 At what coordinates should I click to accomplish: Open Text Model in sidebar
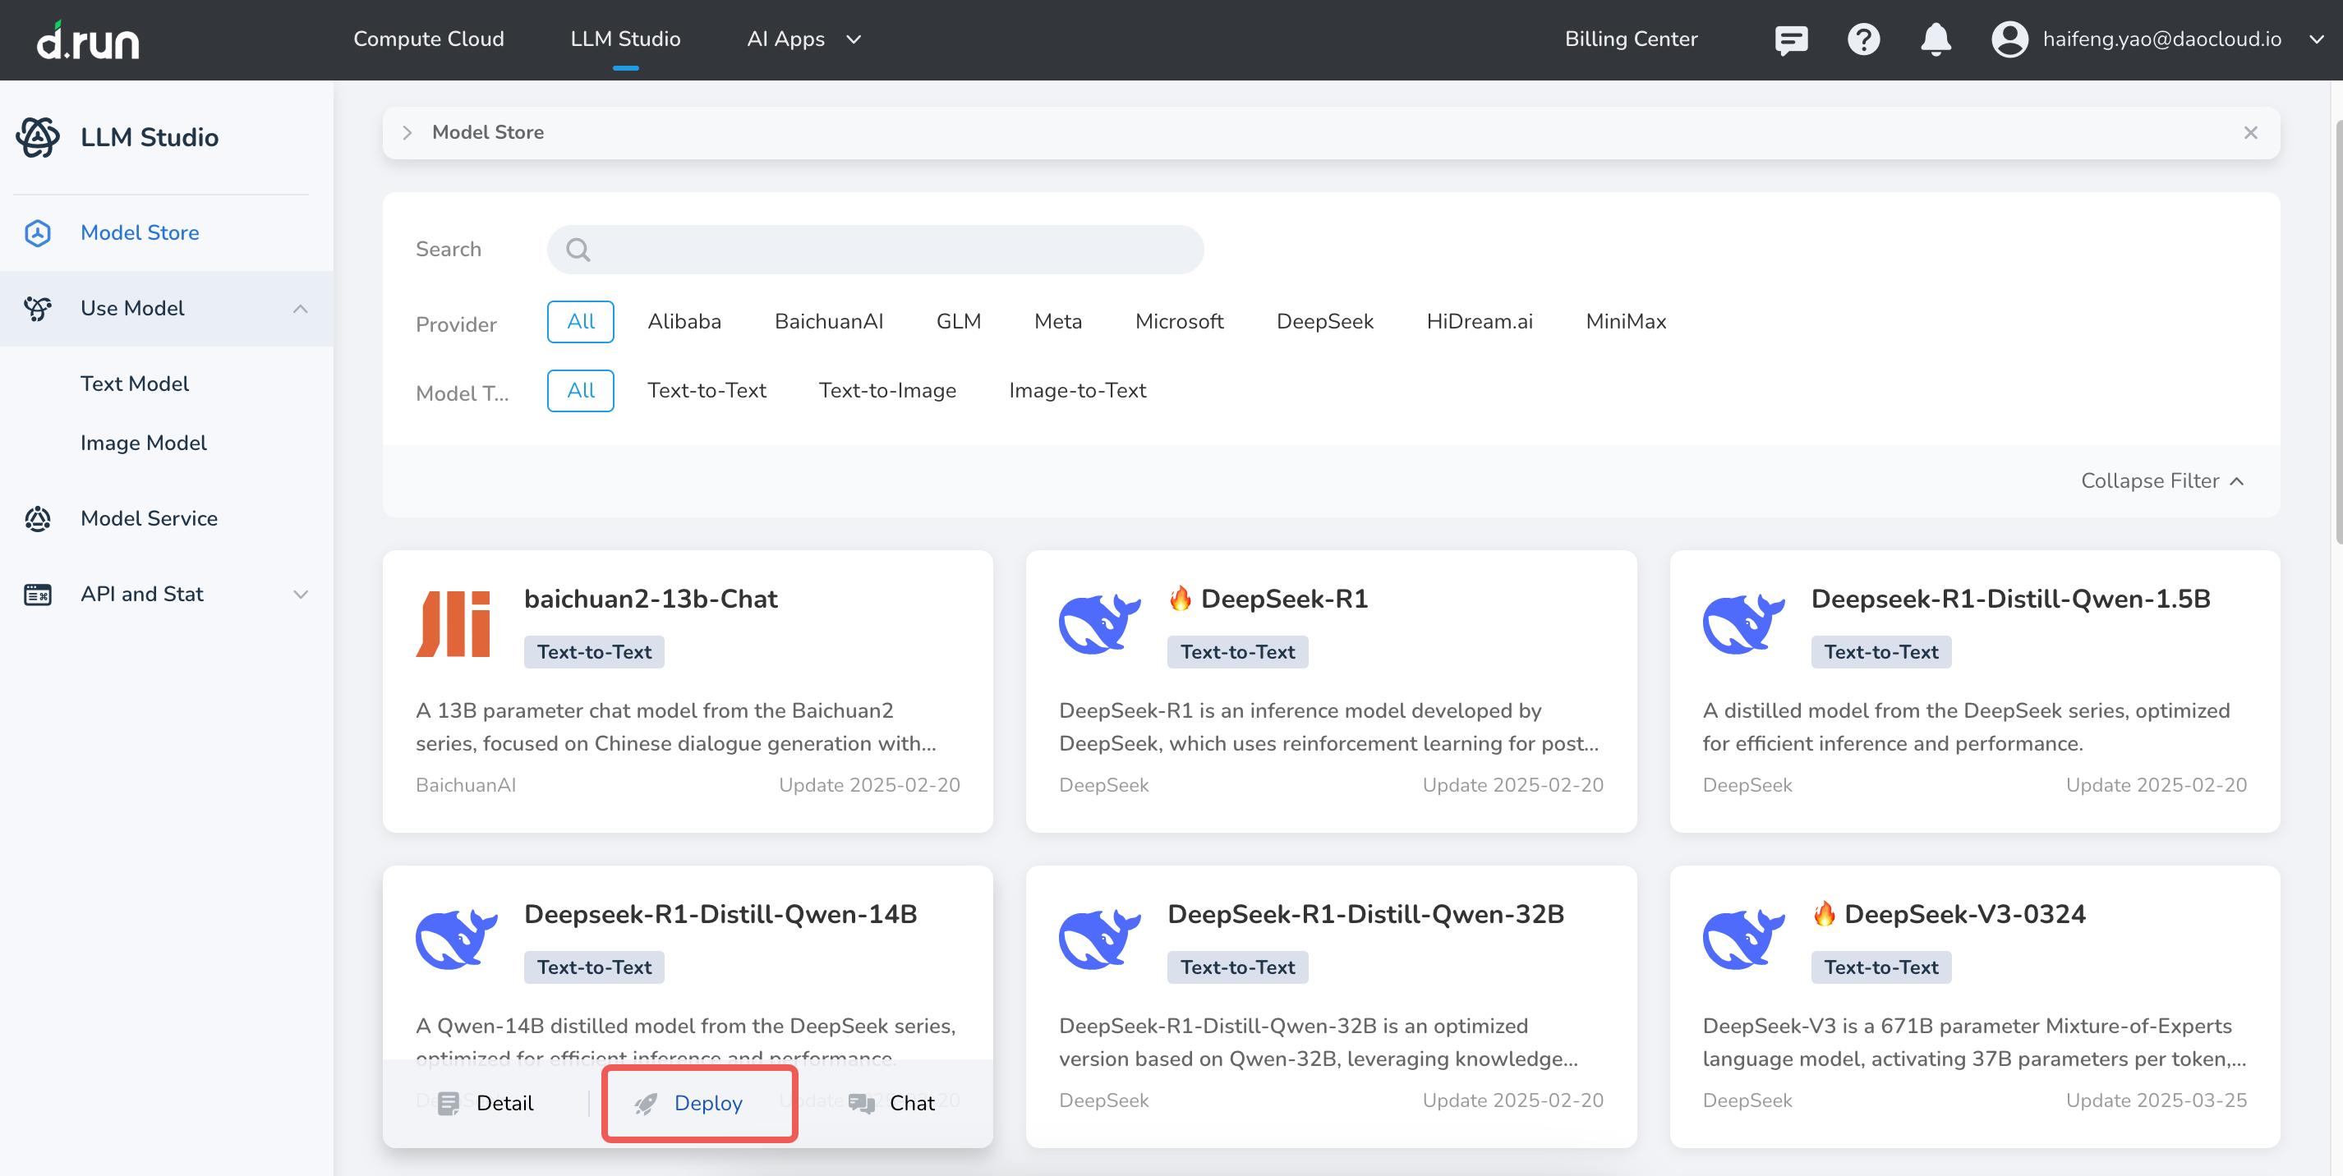click(135, 384)
